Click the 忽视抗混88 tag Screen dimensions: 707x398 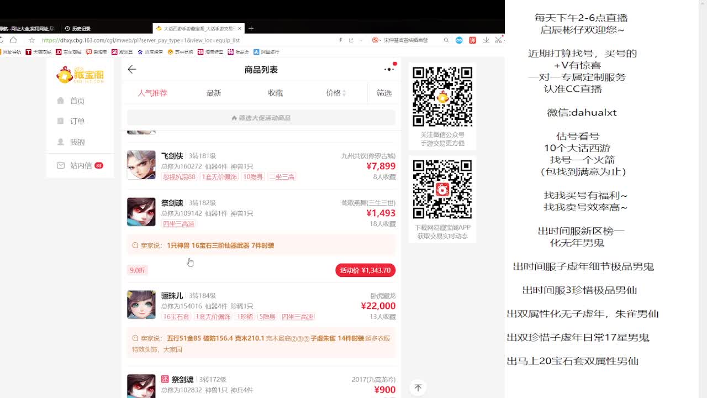click(179, 177)
